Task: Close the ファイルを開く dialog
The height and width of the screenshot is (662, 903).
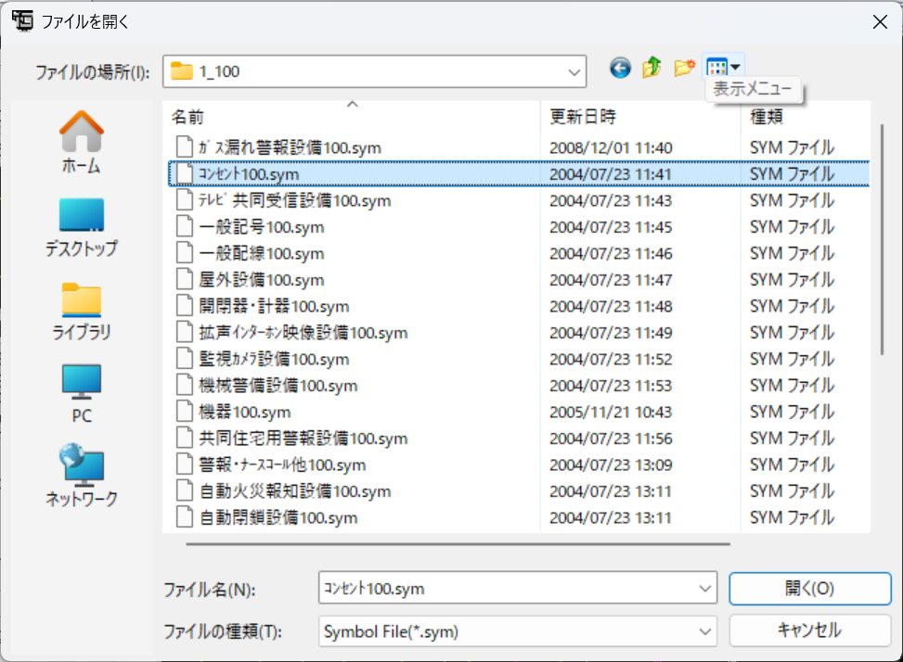Action: click(x=880, y=22)
